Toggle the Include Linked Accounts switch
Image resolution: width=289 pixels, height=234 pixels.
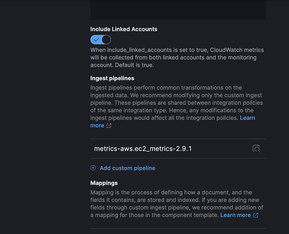[100, 40]
